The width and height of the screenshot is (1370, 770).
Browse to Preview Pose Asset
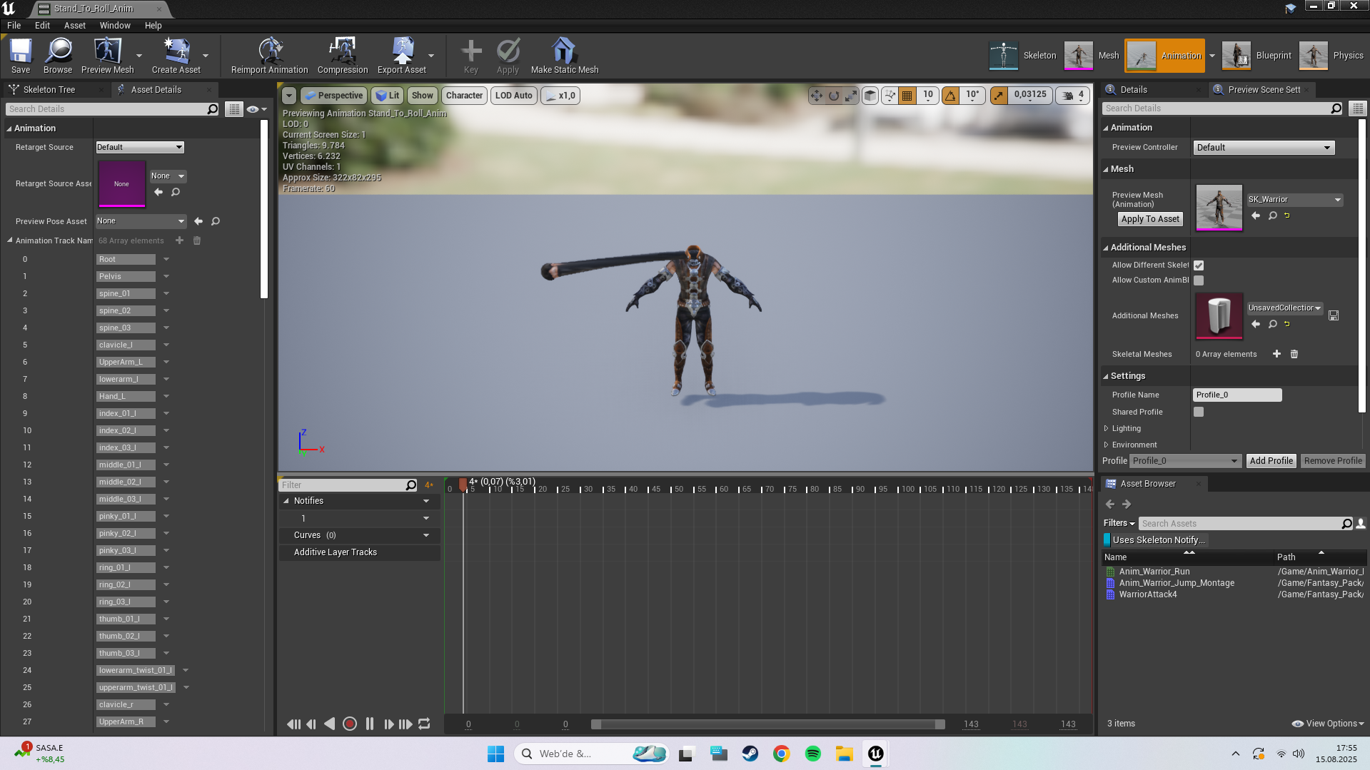point(216,221)
